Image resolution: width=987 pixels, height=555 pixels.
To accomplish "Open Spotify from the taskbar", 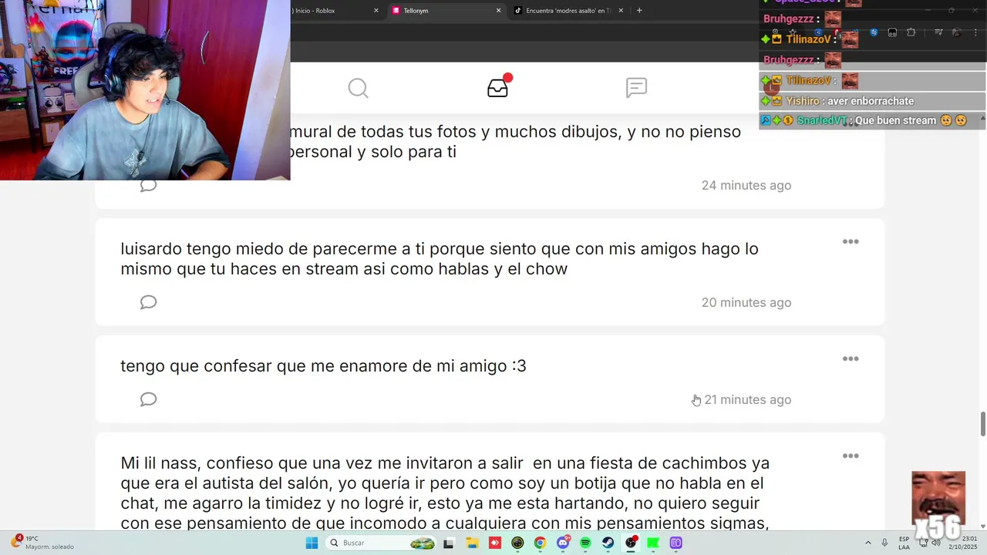I will pyautogui.click(x=585, y=543).
